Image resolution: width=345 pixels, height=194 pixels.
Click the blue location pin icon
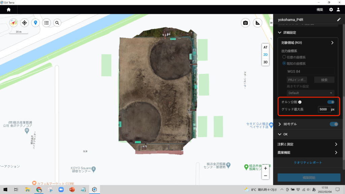(35, 23)
